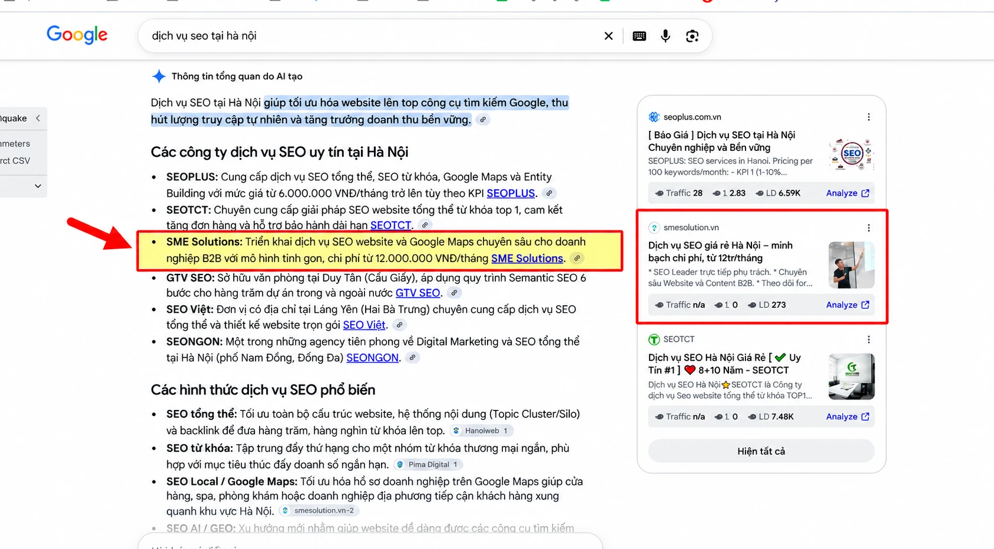This screenshot has width=994, height=549.
Task: Open more options for seoplus.com.vn card
Action: [x=869, y=117]
